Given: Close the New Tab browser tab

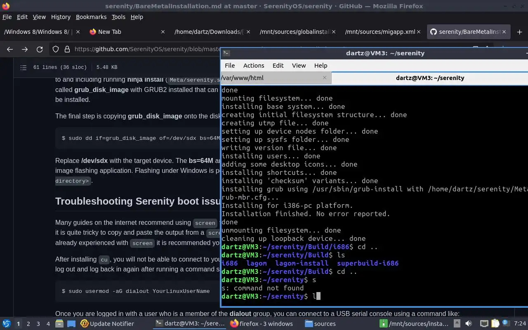Looking at the screenshot, I should pyautogui.click(x=163, y=32).
